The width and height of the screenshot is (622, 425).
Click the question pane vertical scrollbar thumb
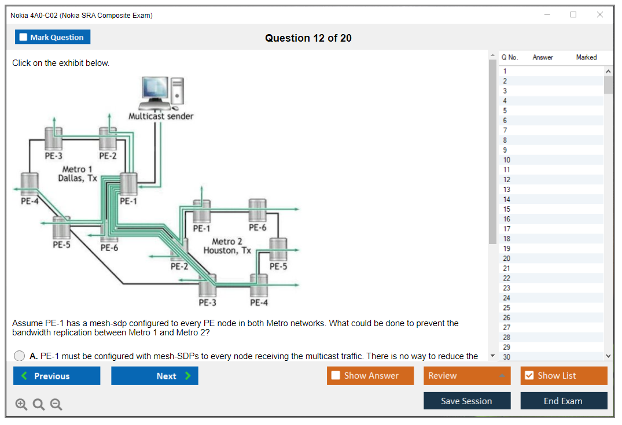coord(492,150)
